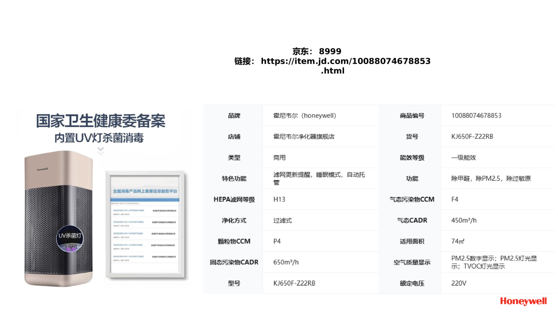Click the 商品编号 label cell

[x=411, y=116]
